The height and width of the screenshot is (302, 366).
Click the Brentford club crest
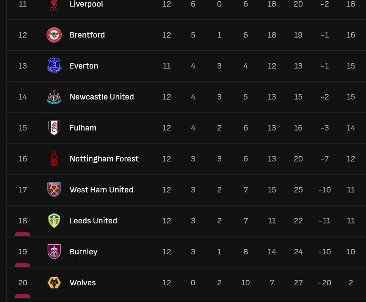point(54,35)
